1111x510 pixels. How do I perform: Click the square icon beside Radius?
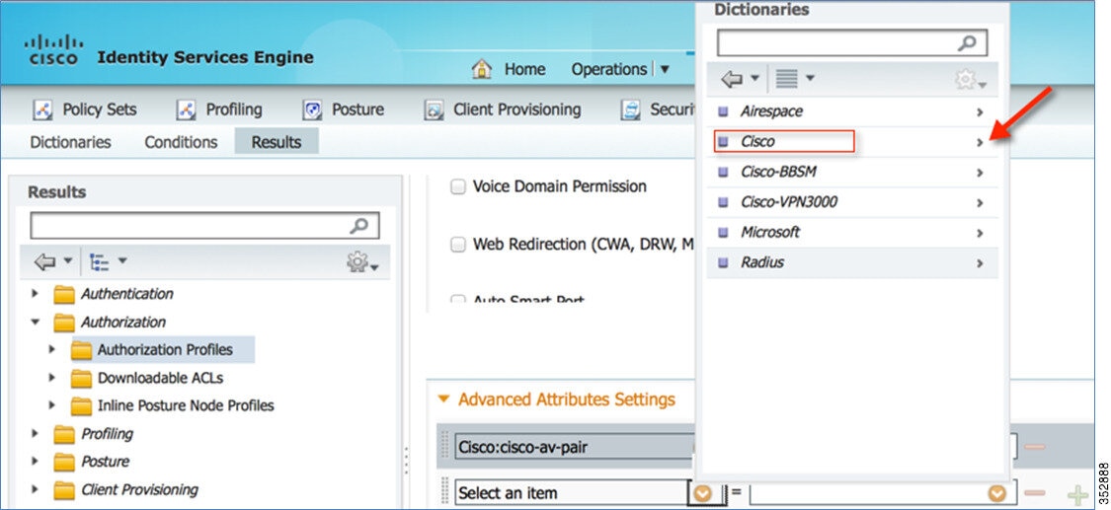pos(723,262)
